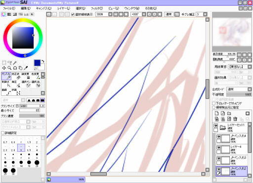
Task: Select the 選択ペン selection pen tool
Action: click(26, 84)
